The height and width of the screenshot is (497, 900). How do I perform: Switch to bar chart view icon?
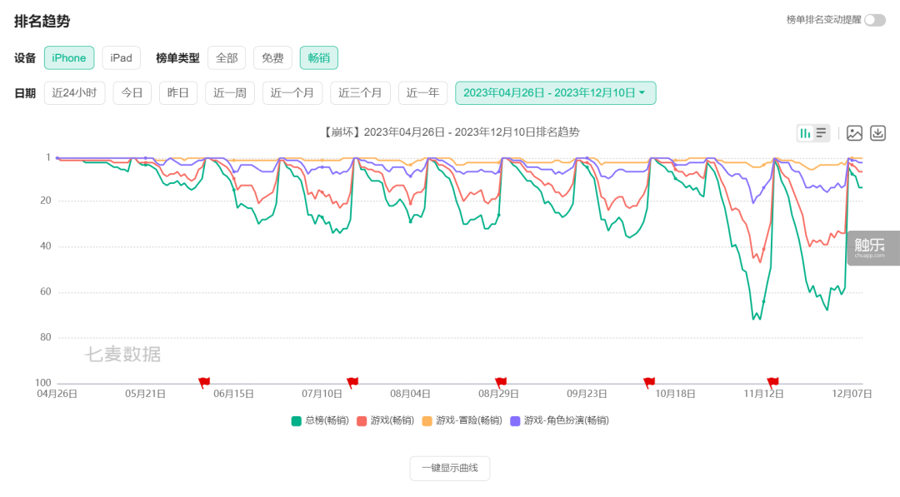[x=805, y=133]
